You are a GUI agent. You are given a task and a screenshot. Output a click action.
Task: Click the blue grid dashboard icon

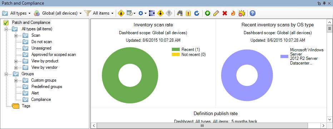pos(151,13)
